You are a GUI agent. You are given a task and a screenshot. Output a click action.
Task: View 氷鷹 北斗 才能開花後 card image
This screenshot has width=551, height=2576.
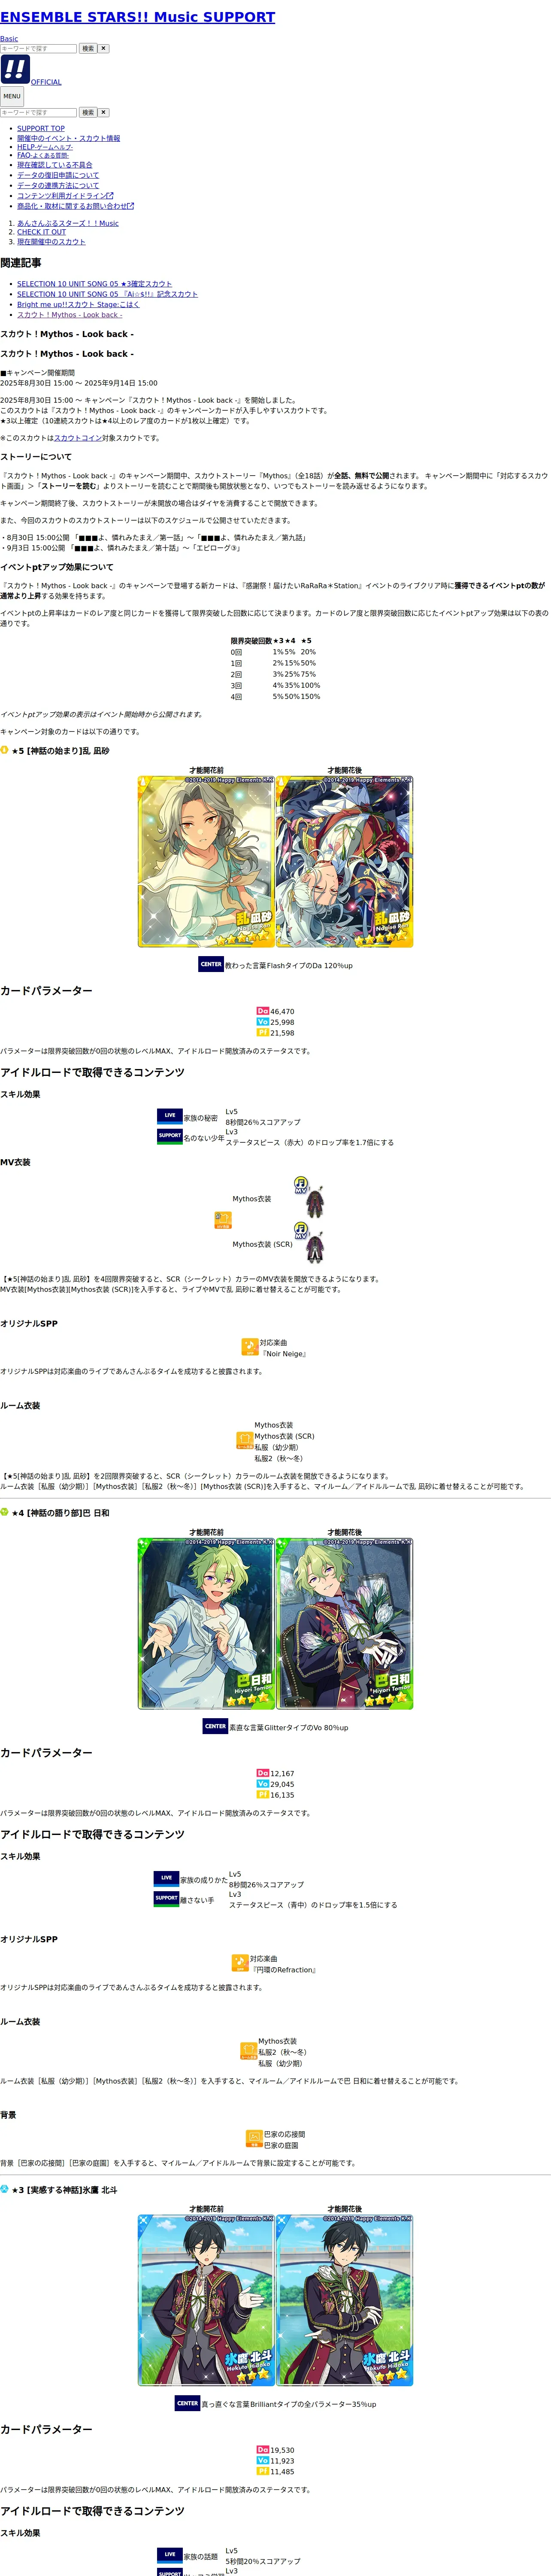coord(344,2300)
